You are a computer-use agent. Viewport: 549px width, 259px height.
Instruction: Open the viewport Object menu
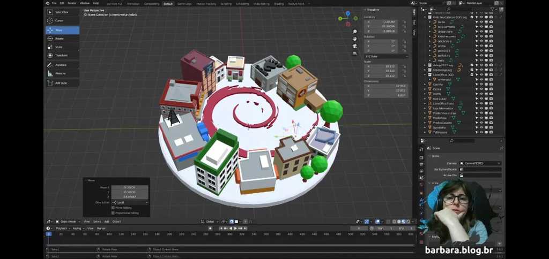[x=116, y=222]
